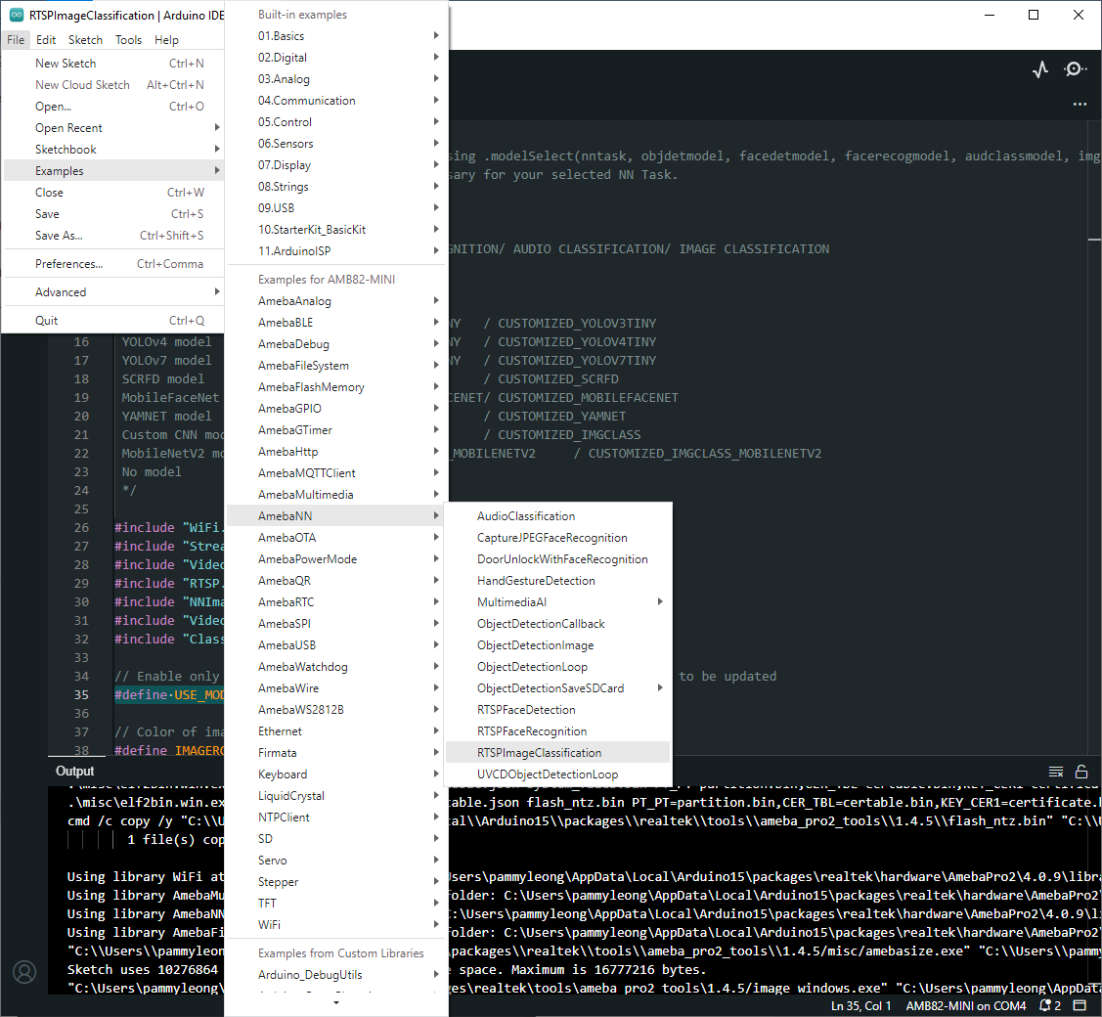Click the user account icon in sidebar

point(24,972)
